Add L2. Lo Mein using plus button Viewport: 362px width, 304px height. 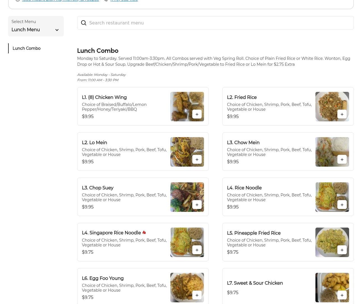click(x=197, y=160)
